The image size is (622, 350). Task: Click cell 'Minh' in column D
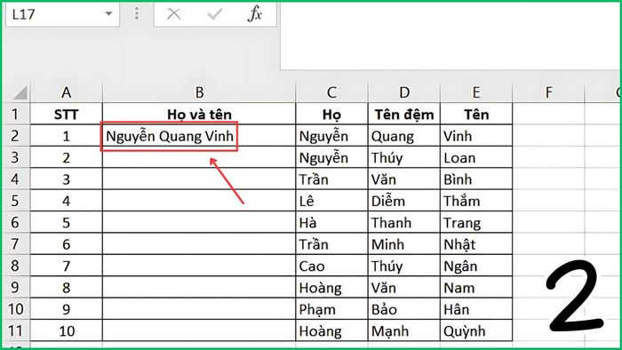pos(403,244)
